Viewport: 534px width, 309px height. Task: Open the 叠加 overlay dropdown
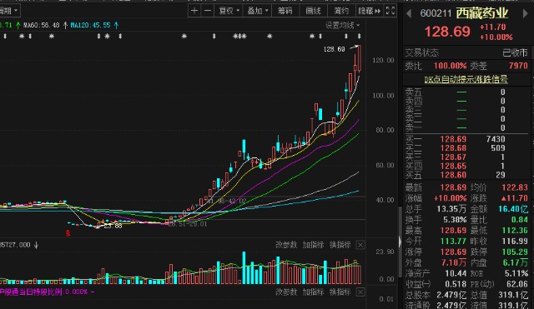coord(258,11)
